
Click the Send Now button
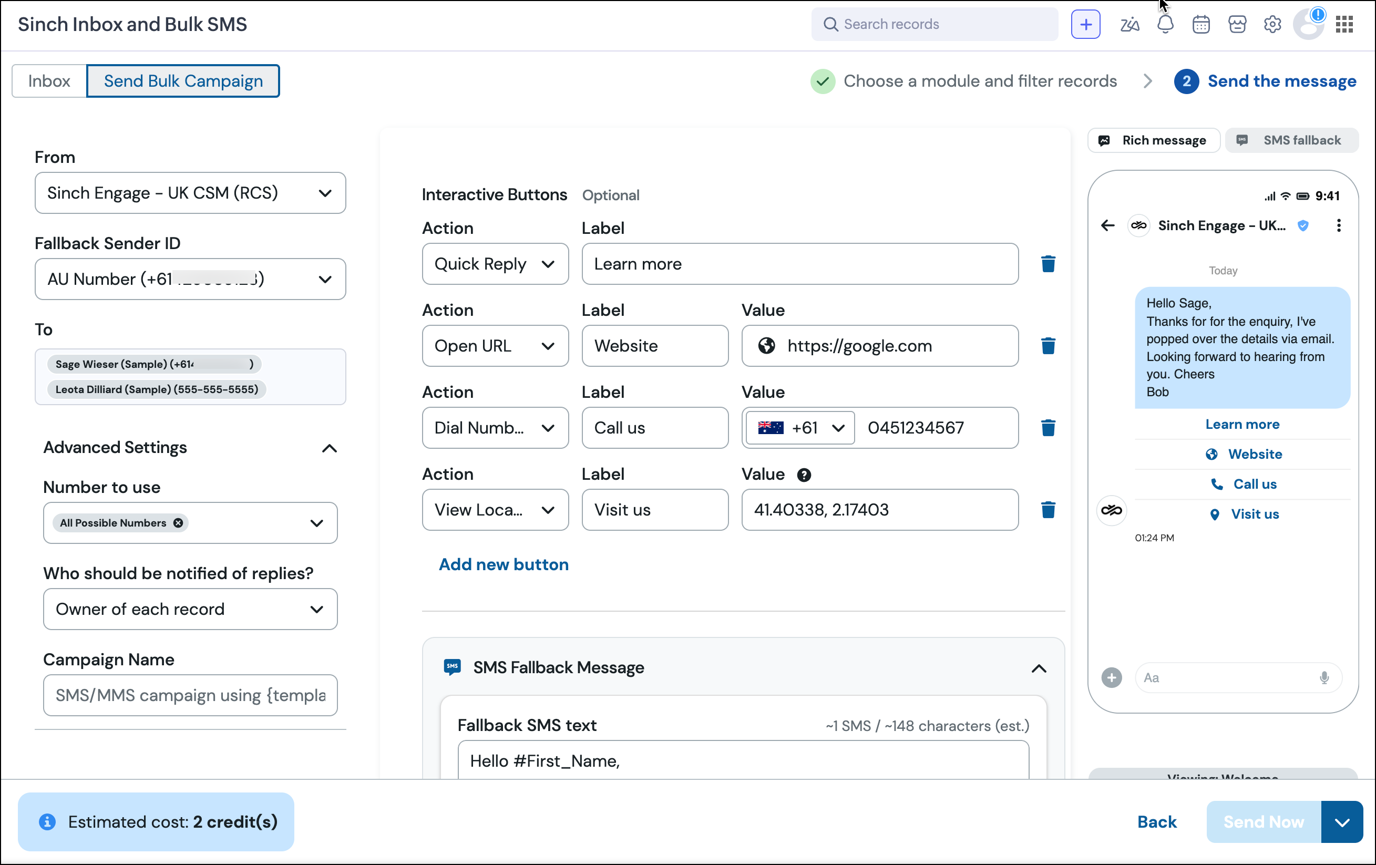pos(1264,821)
